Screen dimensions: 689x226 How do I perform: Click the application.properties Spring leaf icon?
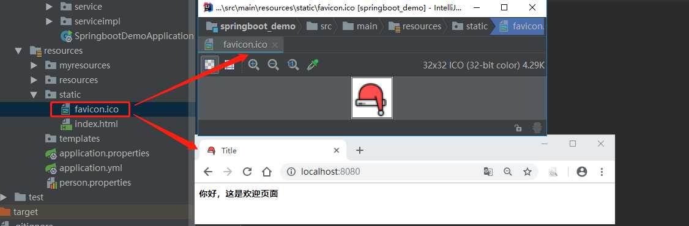pyautogui.click(x=51, y=153)
